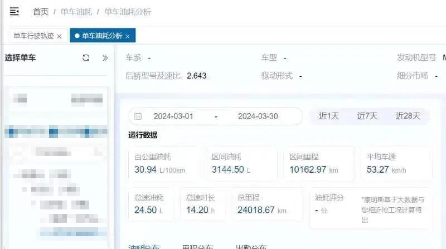Click the calendar icon in date range

tap(138, 116)
